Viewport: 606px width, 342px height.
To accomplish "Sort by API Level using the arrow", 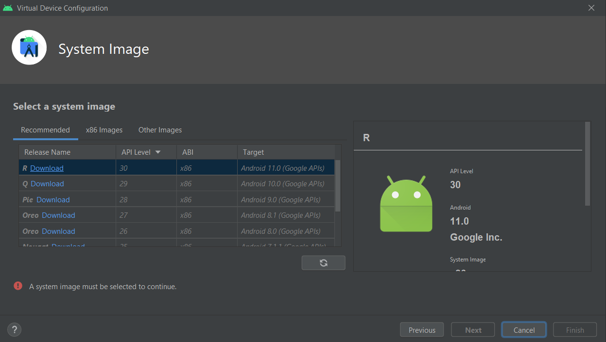I will tap(158, 152).
